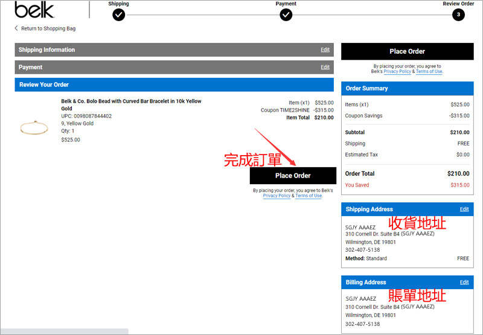Open the bracelet product thumbnail
This screenshot has width=483, height=335.
pyautogui.click(x=34, y=127)
